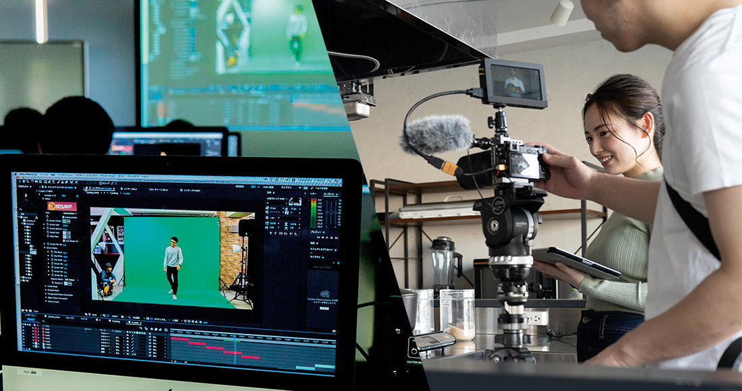Click the Creative Cloud Libraries icon
Screen dimensions: 742x391
click(324, 294)
